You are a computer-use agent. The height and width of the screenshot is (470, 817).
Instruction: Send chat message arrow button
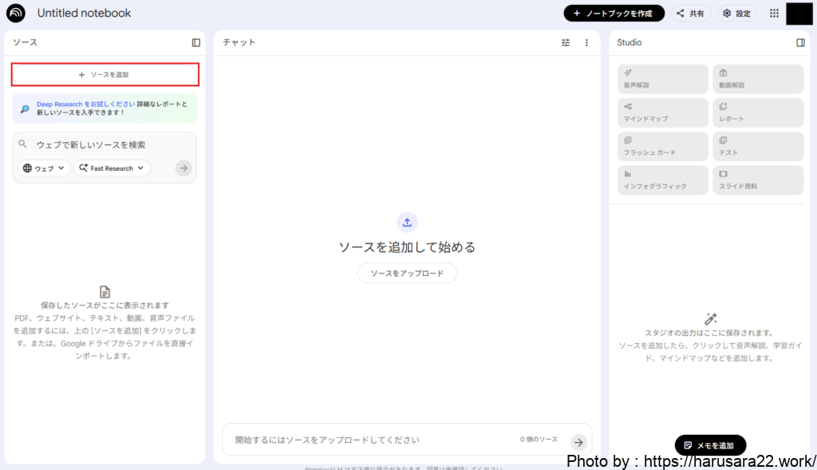(x=578, y=442)
